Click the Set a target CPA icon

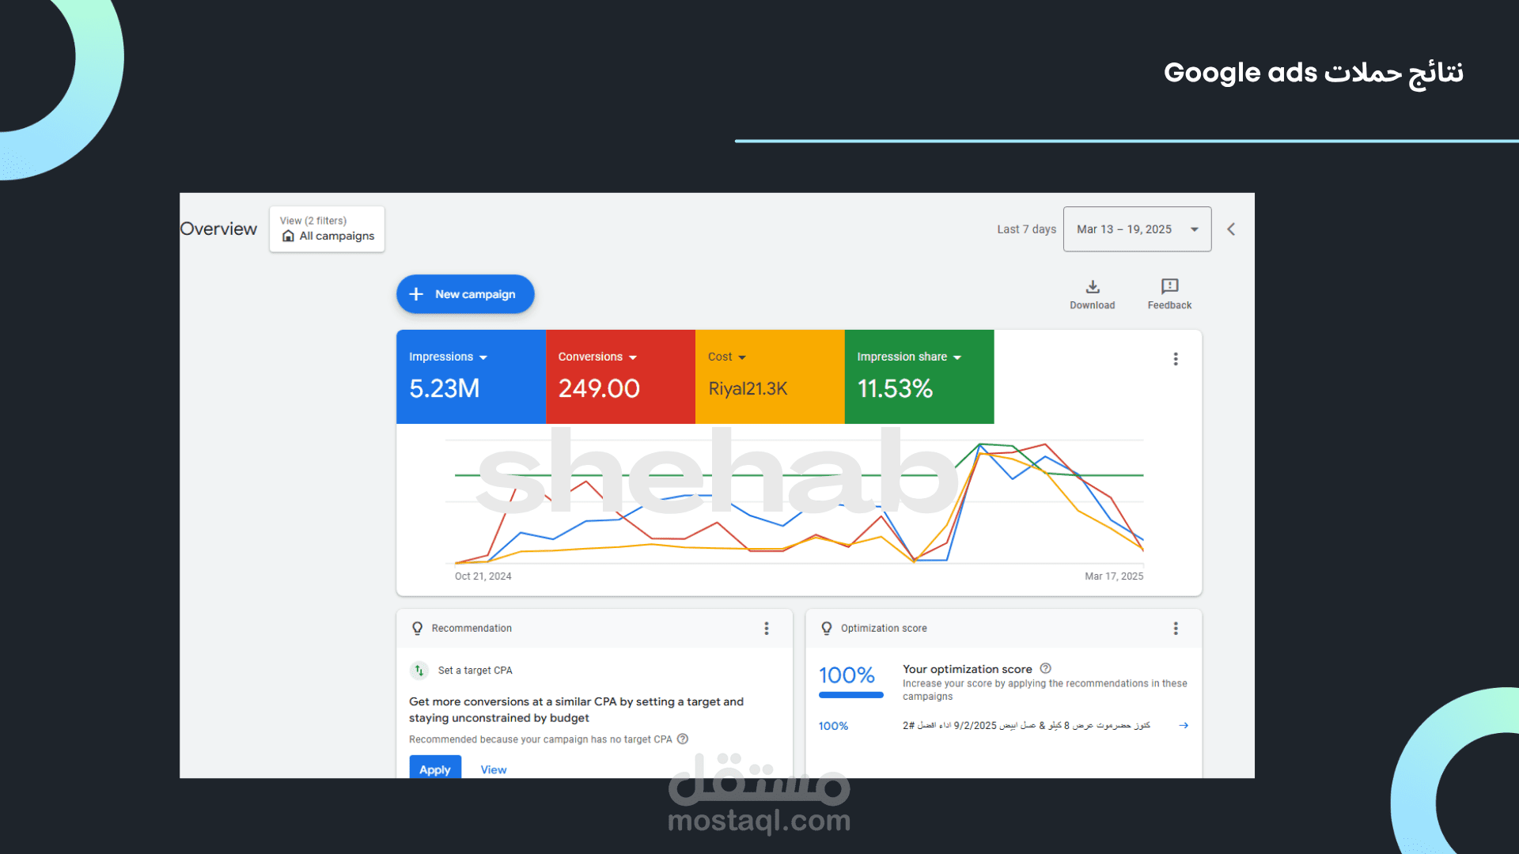419,671
